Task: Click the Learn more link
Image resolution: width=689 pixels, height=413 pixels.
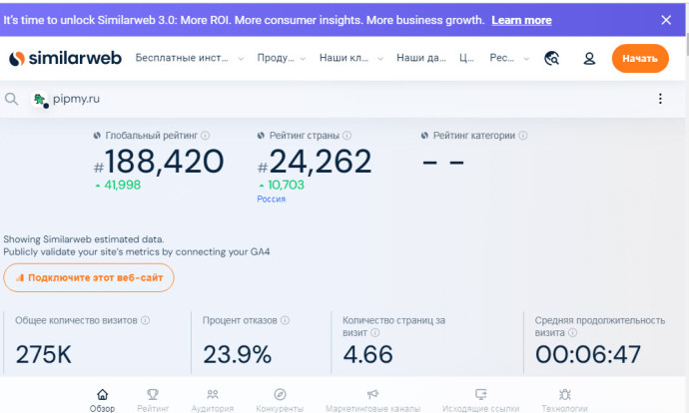Action: (x=521, y=20)
